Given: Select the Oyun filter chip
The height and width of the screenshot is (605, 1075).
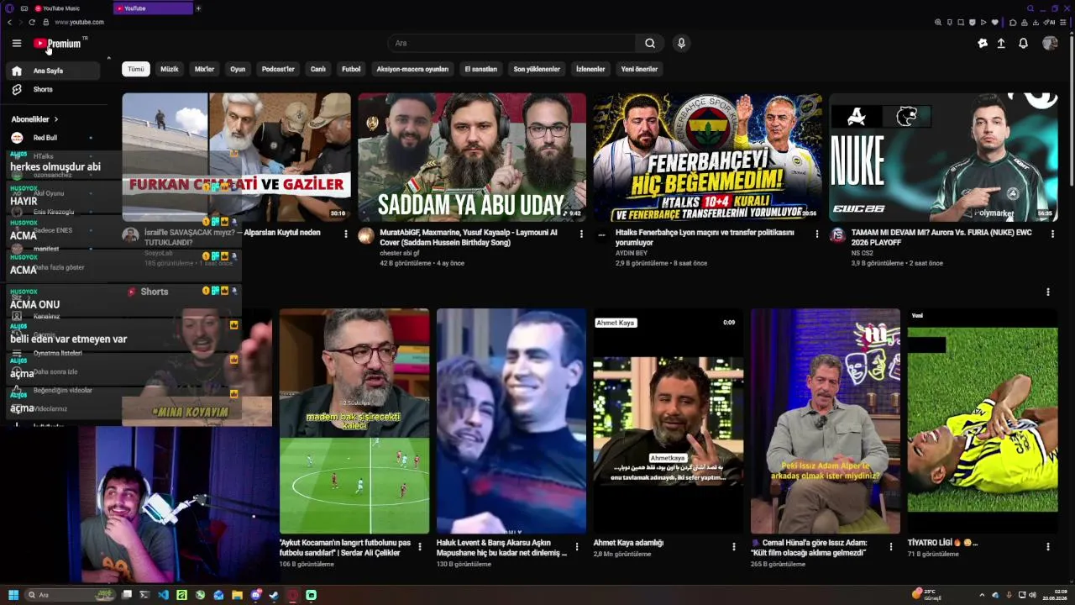Looking at the screenshot, I should coord(238,69).
